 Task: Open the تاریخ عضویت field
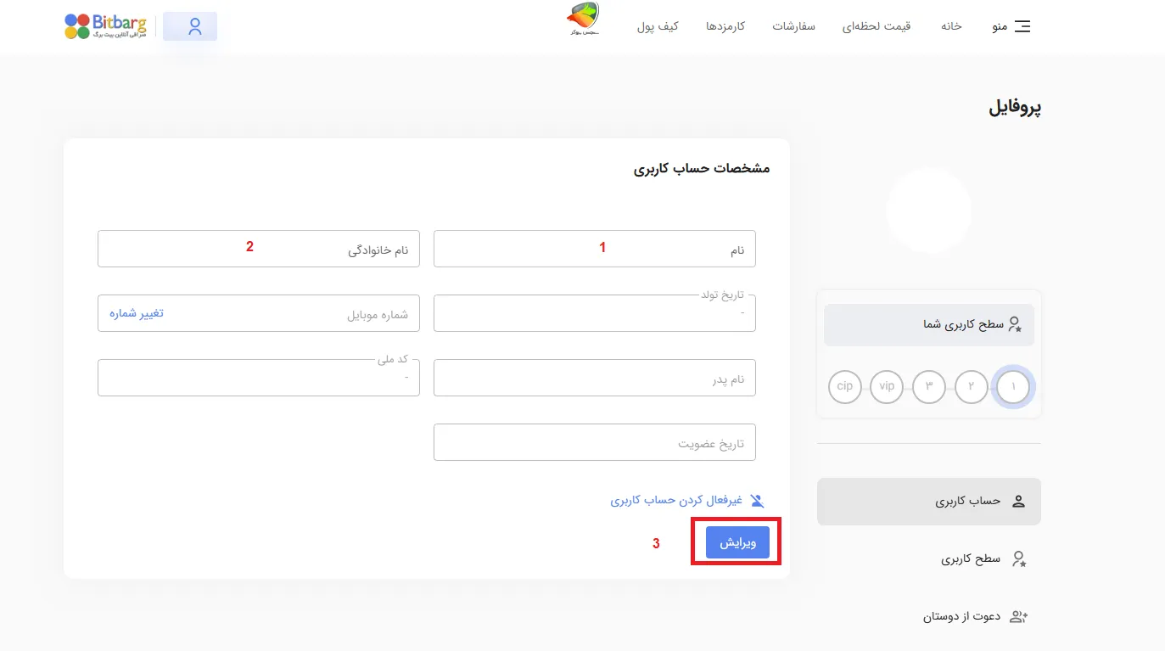tap(594, 442)
